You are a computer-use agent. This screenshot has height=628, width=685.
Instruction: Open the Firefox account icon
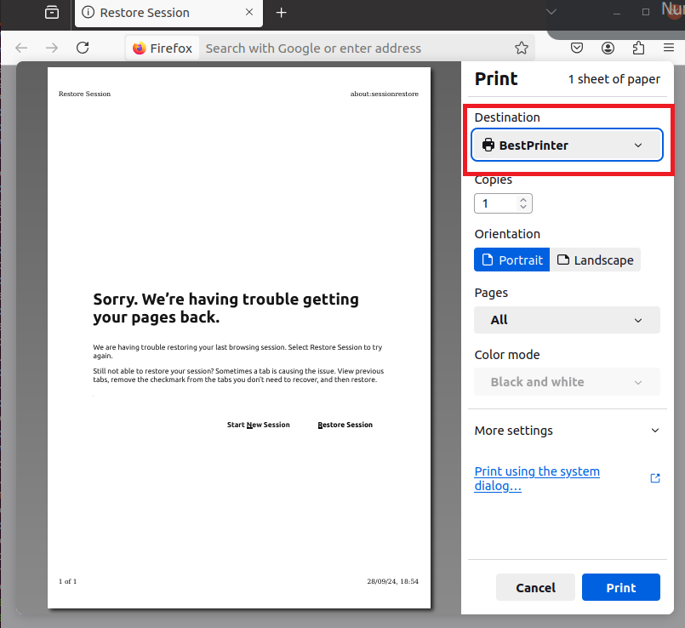(x=608, y=48)
